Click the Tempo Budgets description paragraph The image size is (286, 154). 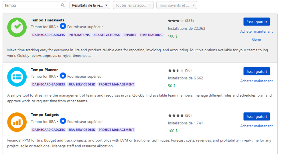(139, 143)
